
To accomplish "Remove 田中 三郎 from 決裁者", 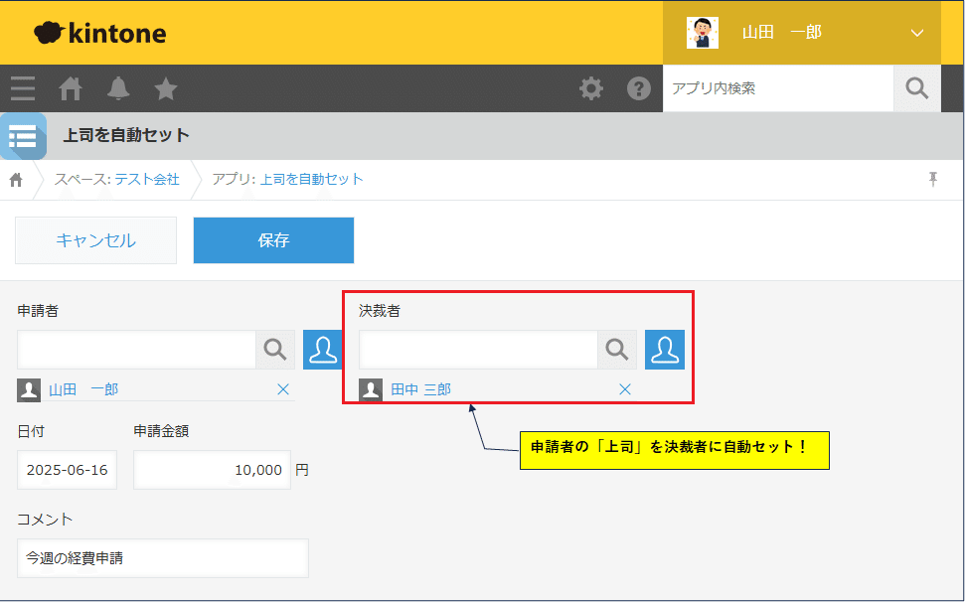I will pyautogui.click(x=625, y=389).
